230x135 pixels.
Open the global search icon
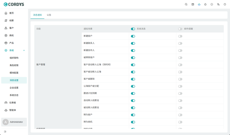pyautogui.click(x=186, y=4)
